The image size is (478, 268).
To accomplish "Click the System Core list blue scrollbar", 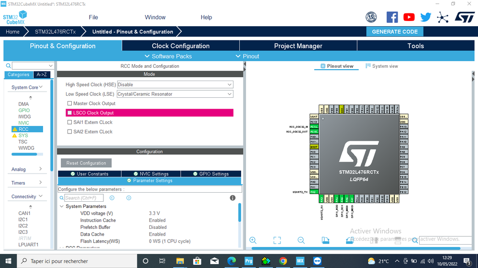I will click(x=24, y=155).
